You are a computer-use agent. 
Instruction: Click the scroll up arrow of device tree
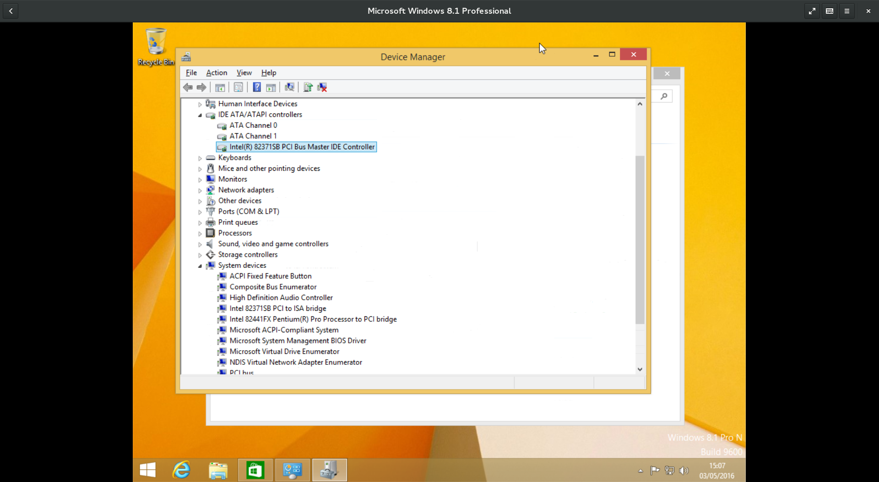tap(640, 104)
